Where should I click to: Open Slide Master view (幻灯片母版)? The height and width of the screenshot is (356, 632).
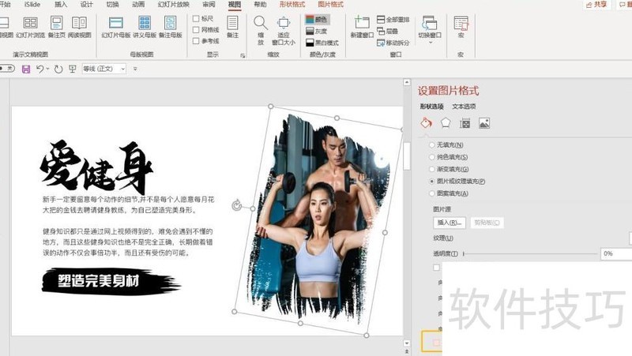116,27
